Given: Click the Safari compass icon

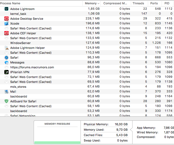Looking at the screenshot, I should [x=6, y=58].
